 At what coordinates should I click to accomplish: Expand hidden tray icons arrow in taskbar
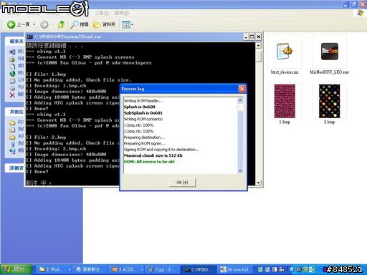pyautogui.click(x=292, y=269)
